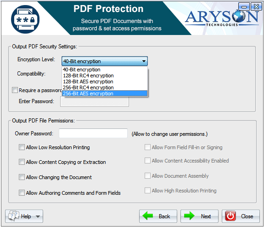
Task: Select highlighted 256-Bit AES encryption
Action: (x=105, y=93)
